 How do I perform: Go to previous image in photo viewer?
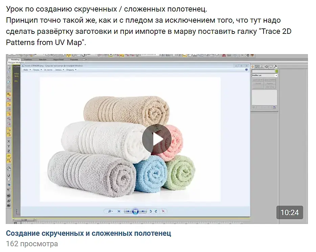click(x=127, y=211)
